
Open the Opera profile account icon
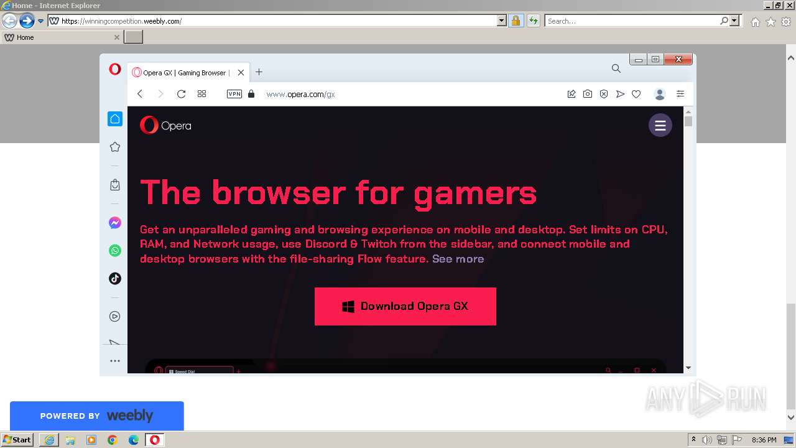tap(660, 94)
